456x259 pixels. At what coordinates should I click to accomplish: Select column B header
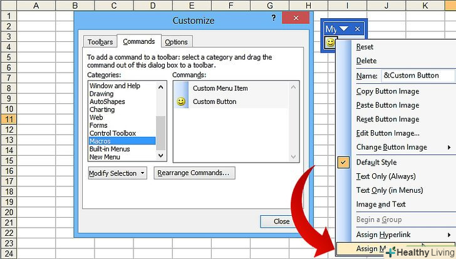coord(75,5)
